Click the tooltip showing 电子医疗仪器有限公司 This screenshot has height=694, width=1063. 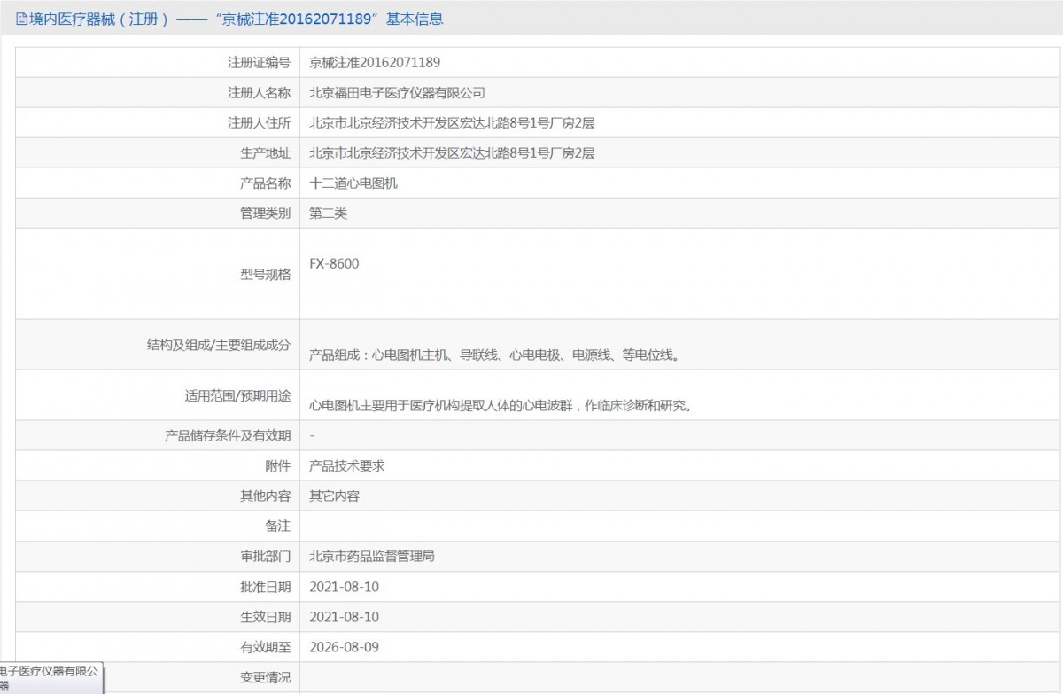pos(50,679)
